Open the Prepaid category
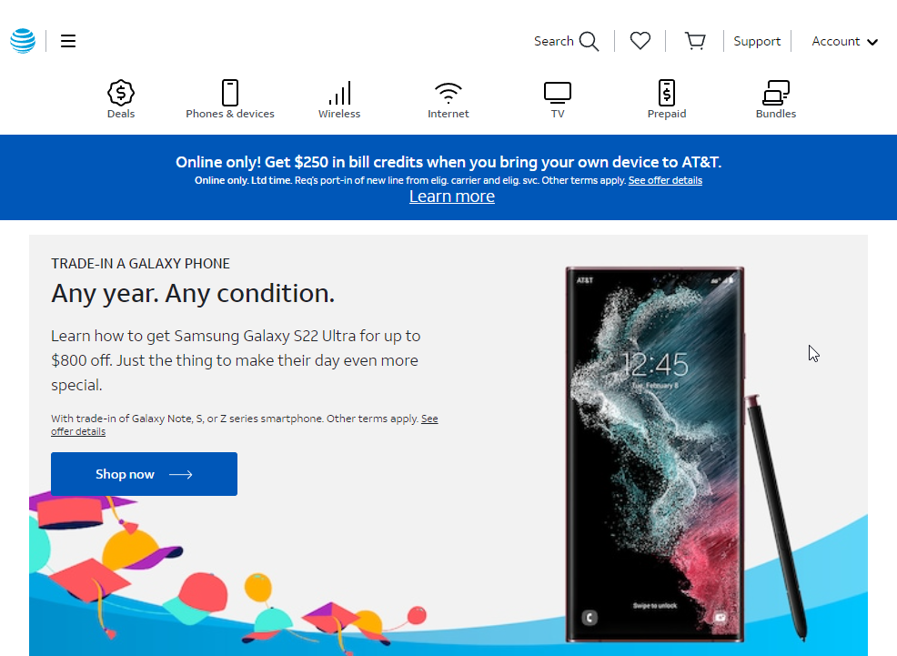897x656 pixels. [x=667, y=99]
